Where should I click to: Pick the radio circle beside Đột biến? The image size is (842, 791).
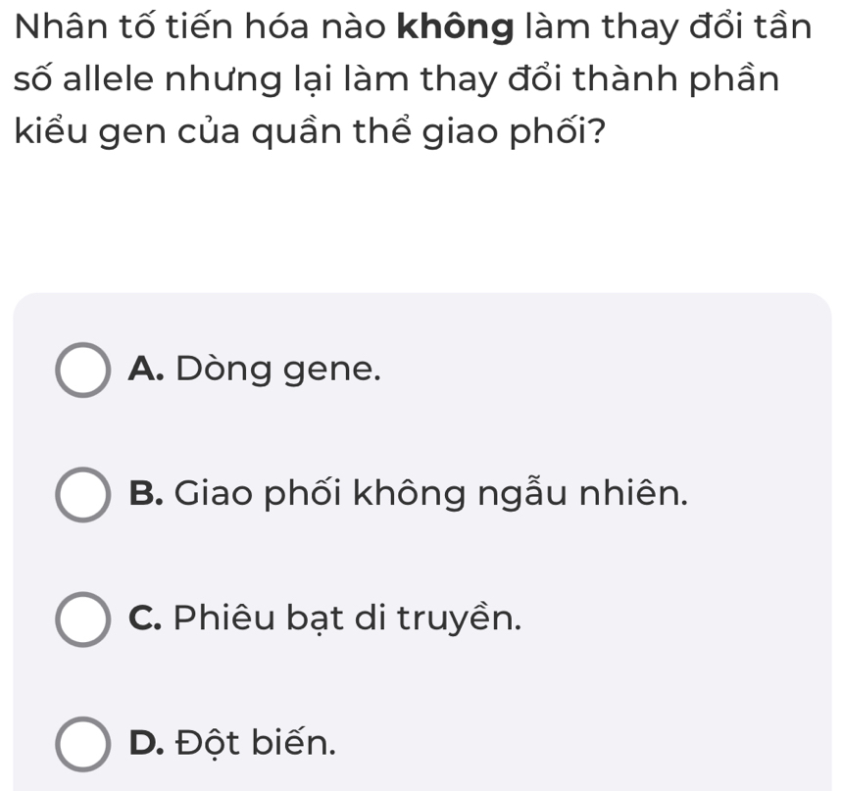[82, 744]
